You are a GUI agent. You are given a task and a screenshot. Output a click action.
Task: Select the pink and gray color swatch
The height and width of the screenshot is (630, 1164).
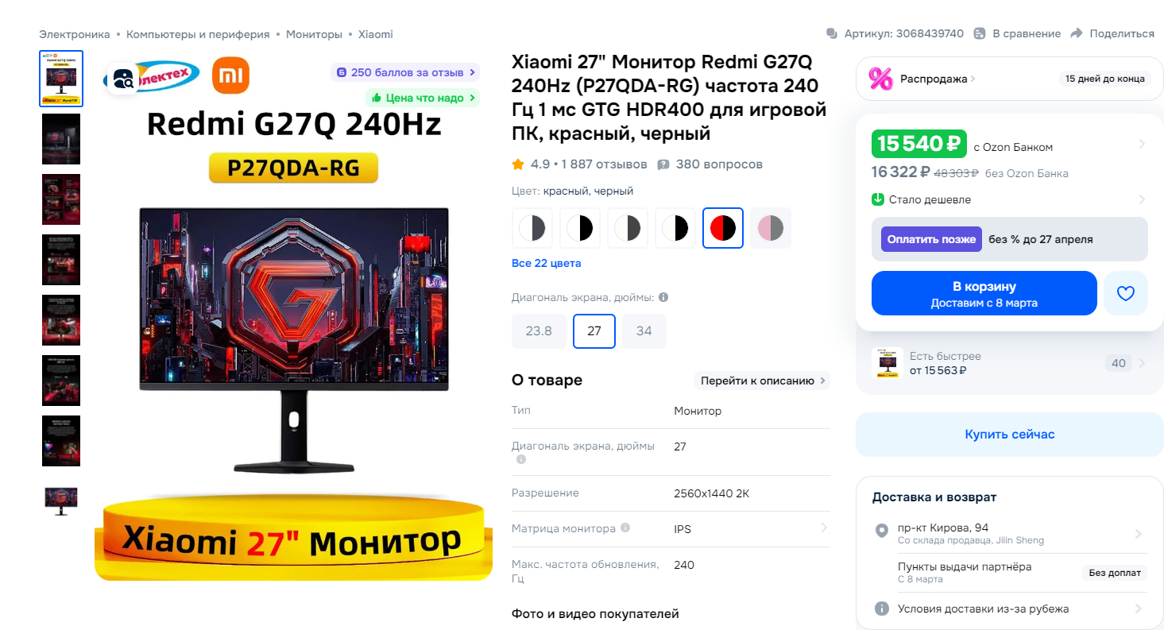[x=771, y=228]
